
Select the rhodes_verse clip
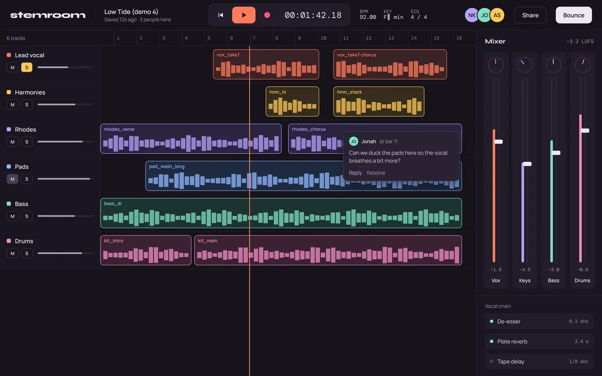coord(191,138)
